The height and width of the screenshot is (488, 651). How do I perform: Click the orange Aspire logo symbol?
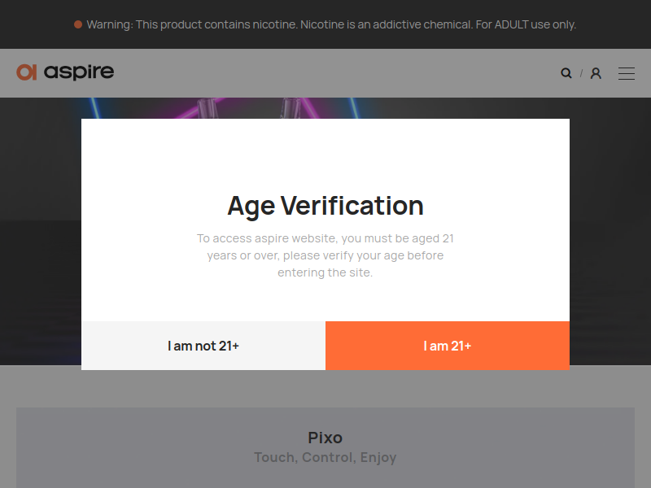27,72
